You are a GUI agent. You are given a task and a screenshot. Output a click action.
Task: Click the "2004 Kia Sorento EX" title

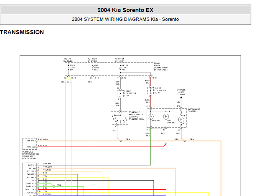pyautogui.click(x=125, y=10)
